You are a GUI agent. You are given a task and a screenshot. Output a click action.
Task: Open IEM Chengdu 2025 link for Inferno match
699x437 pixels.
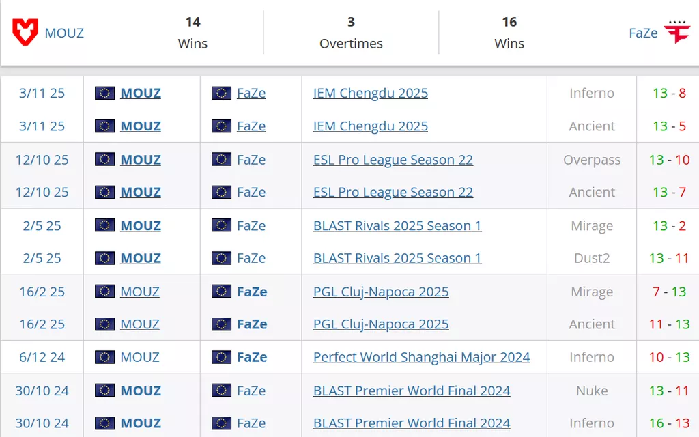(371, 93)
